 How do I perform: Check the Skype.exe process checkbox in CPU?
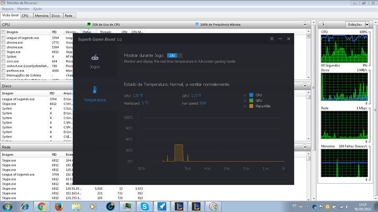pos(4,52)
